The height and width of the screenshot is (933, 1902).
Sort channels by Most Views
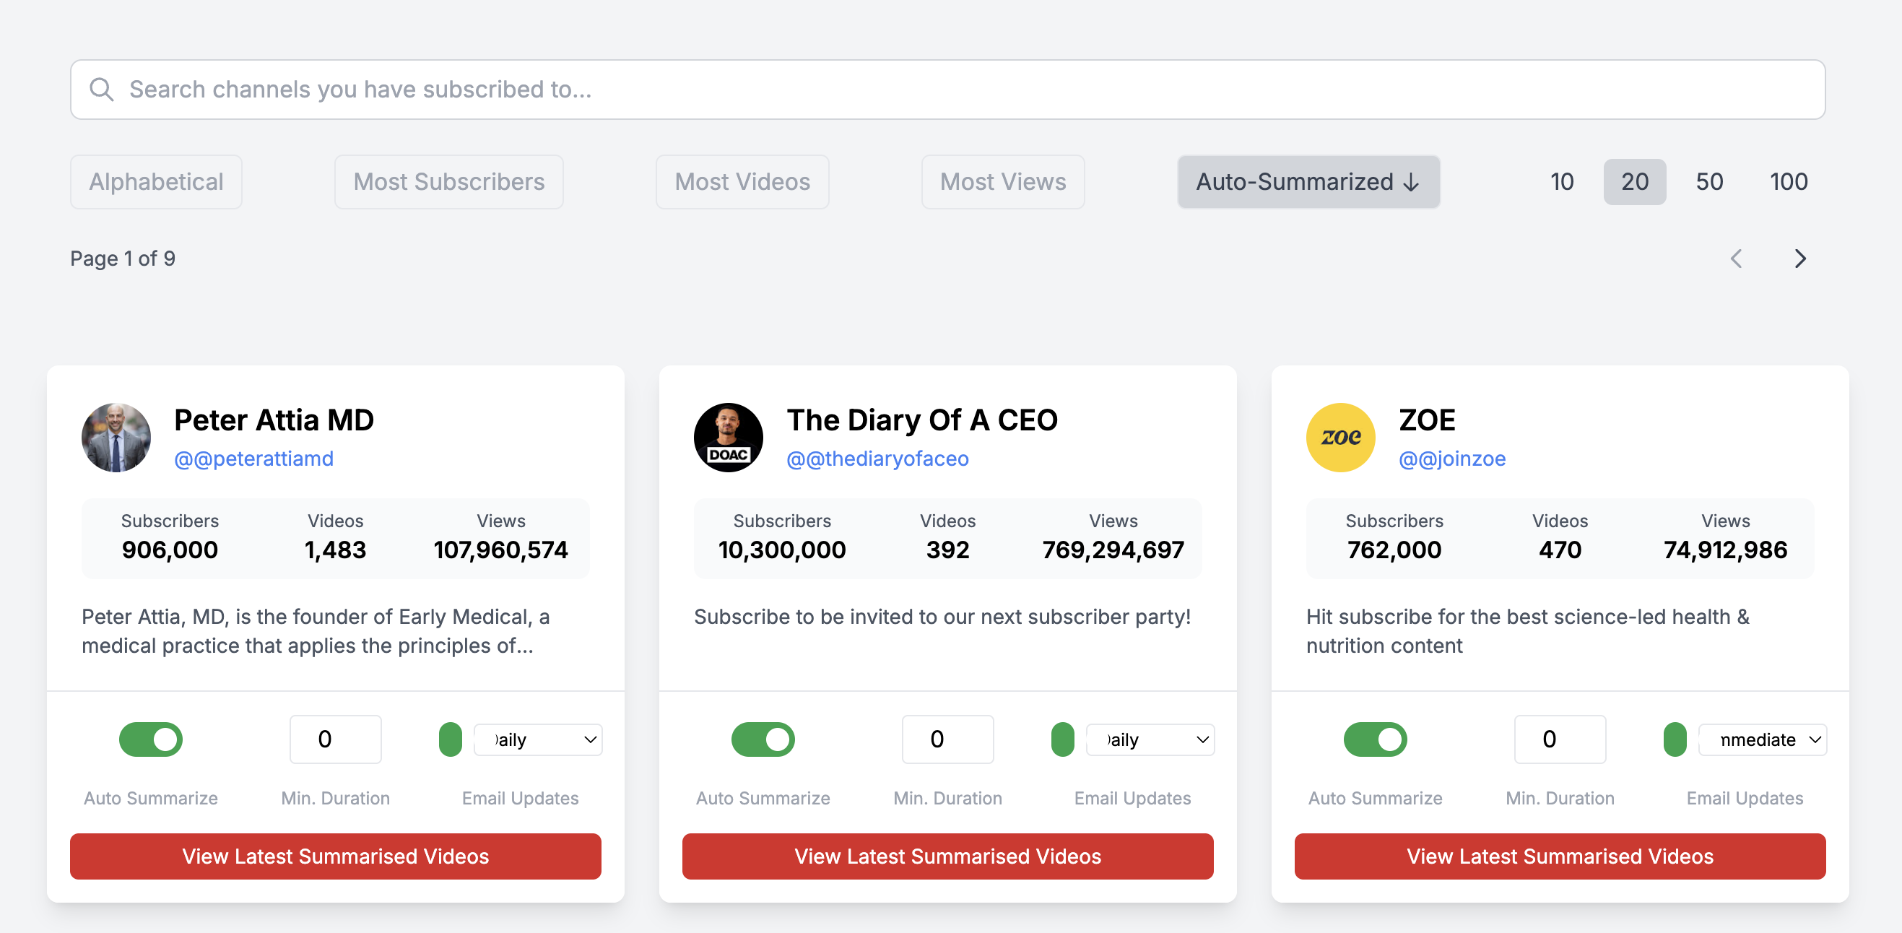click(x=1002, y=181)
